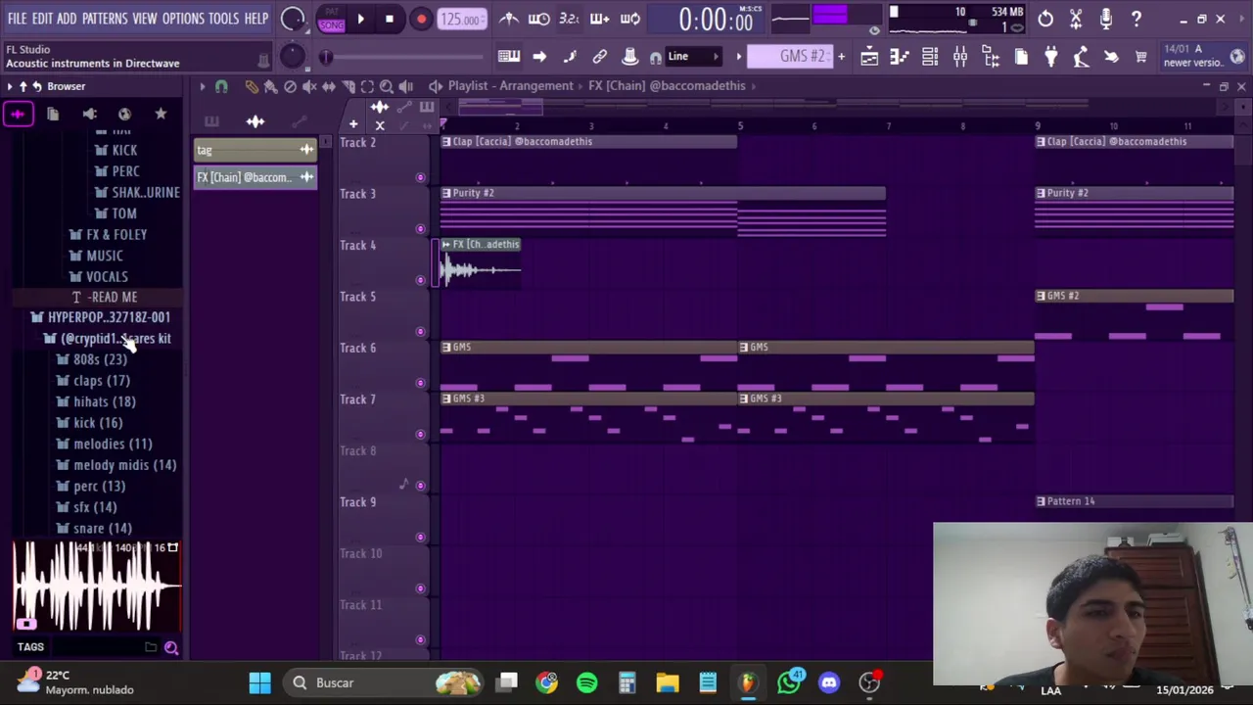Open the PATTERNS menu
This screenshot has height=705, width=1253.
tap(105, 19)
